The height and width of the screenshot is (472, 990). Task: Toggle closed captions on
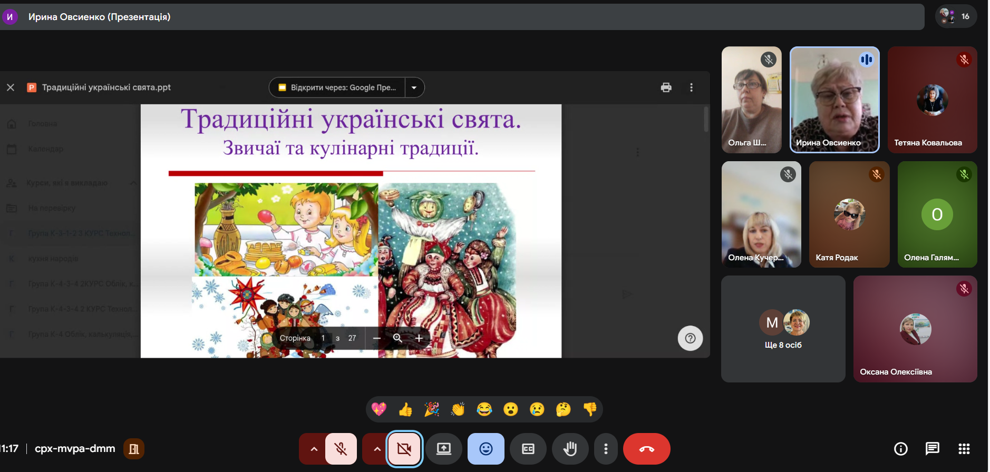point(528,449)
